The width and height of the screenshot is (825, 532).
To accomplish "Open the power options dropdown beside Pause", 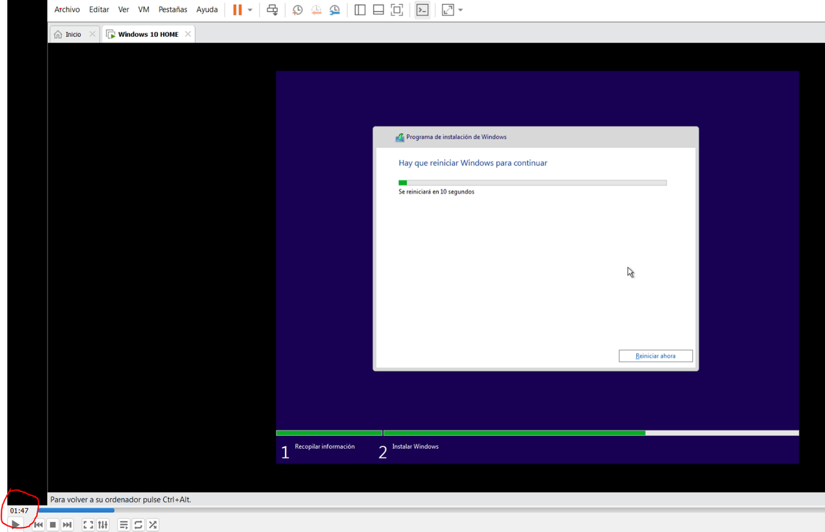I will 250,10.
